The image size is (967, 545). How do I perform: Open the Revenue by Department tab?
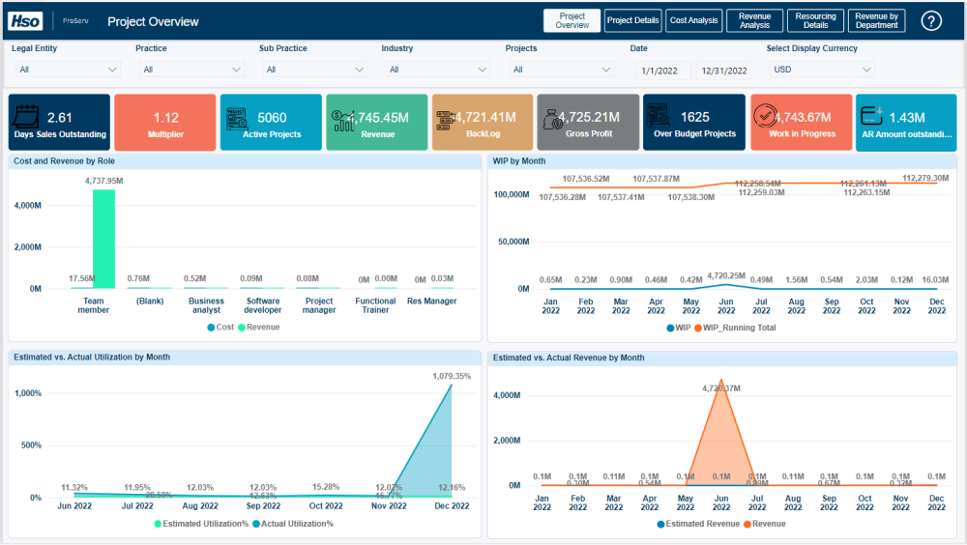[x=876, y=21]
